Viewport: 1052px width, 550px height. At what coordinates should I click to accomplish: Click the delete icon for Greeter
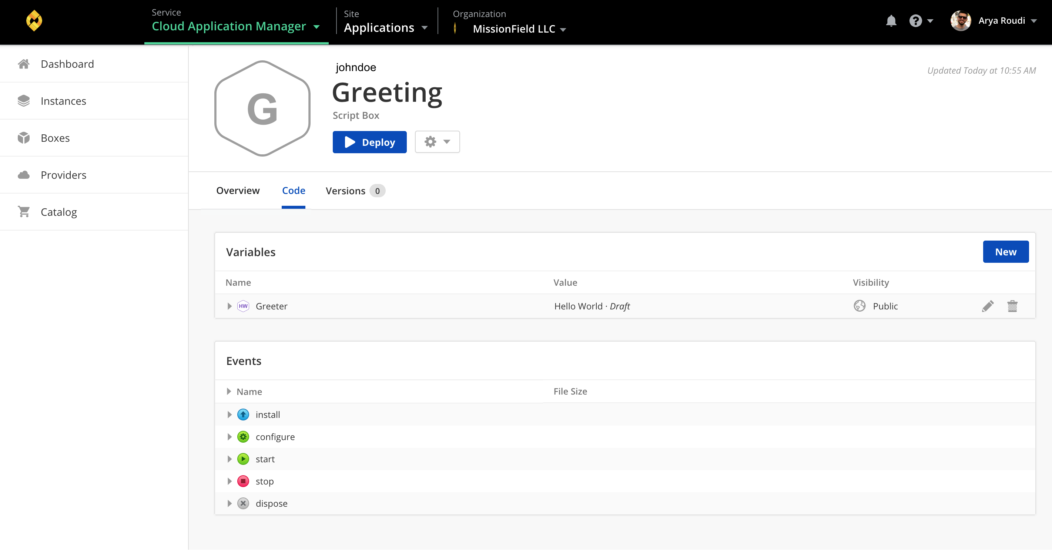coord(1012,305)
